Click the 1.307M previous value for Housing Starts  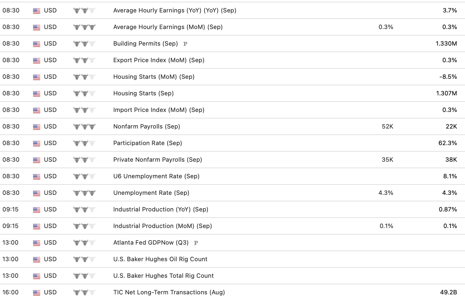coord(446,93)
